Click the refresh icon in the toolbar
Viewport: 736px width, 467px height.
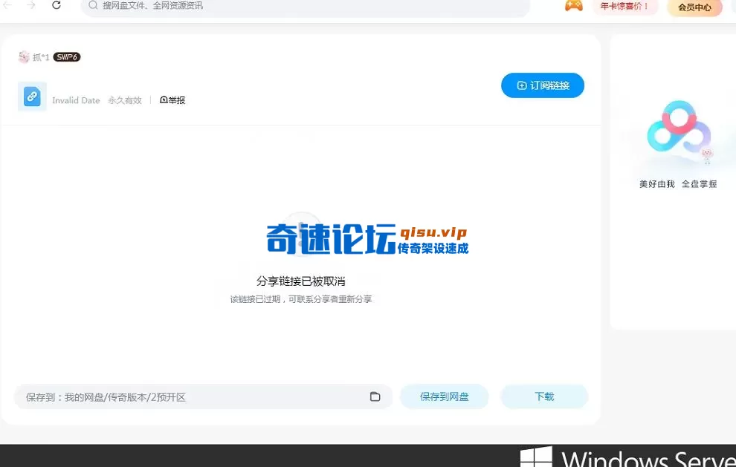click(x=57, y=6)
